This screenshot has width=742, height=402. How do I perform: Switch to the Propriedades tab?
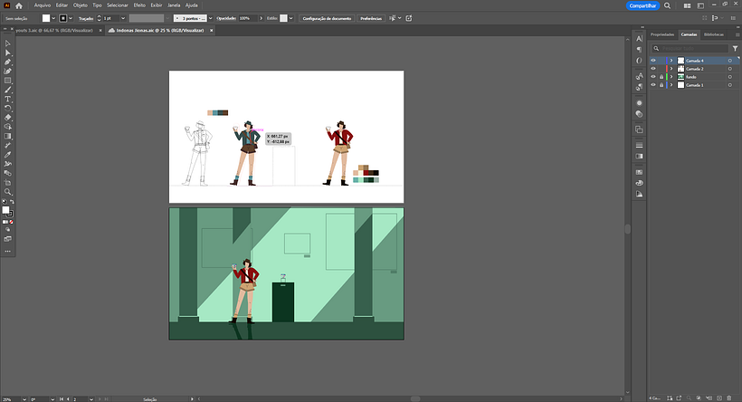point(663,34)
